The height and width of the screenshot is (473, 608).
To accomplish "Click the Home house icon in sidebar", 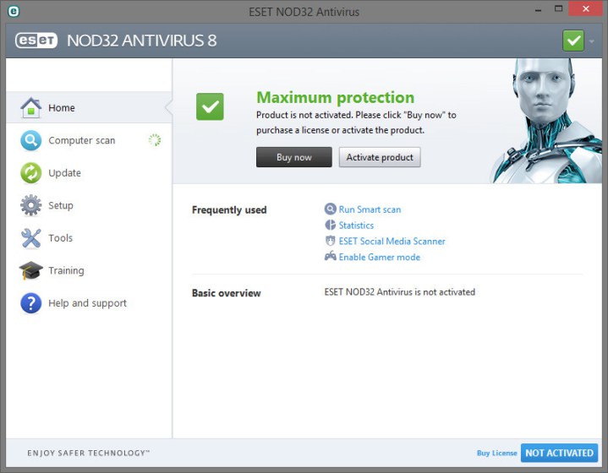I will 31,108.
